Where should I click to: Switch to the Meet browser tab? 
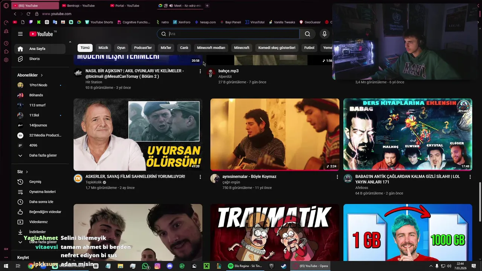click(x=180, y=6)
